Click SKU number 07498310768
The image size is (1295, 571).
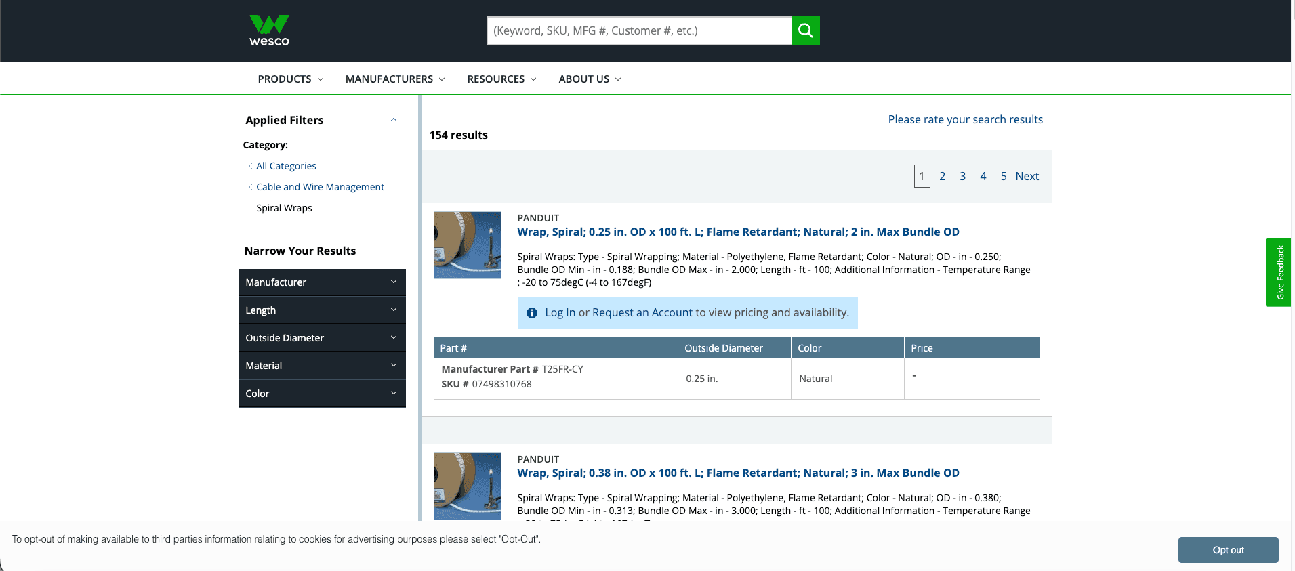(x=501, y=384)
